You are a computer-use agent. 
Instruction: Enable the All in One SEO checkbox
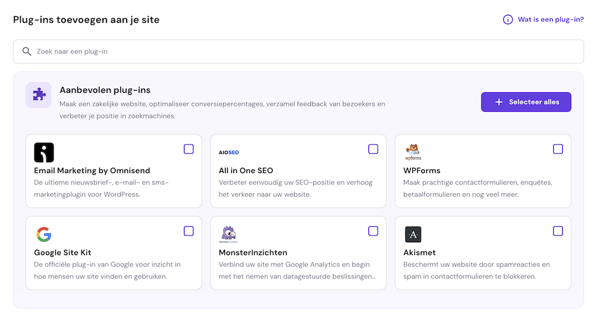tap(373, 149)
